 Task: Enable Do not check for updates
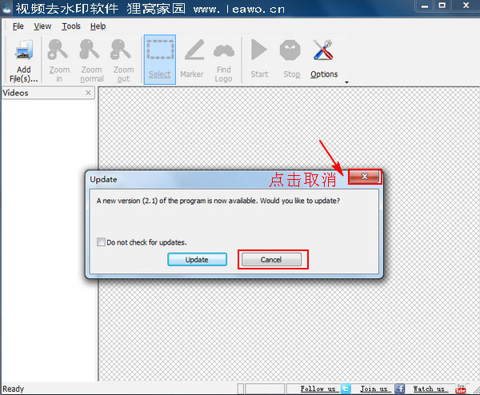pyautogui.click(x=101, y=242)
